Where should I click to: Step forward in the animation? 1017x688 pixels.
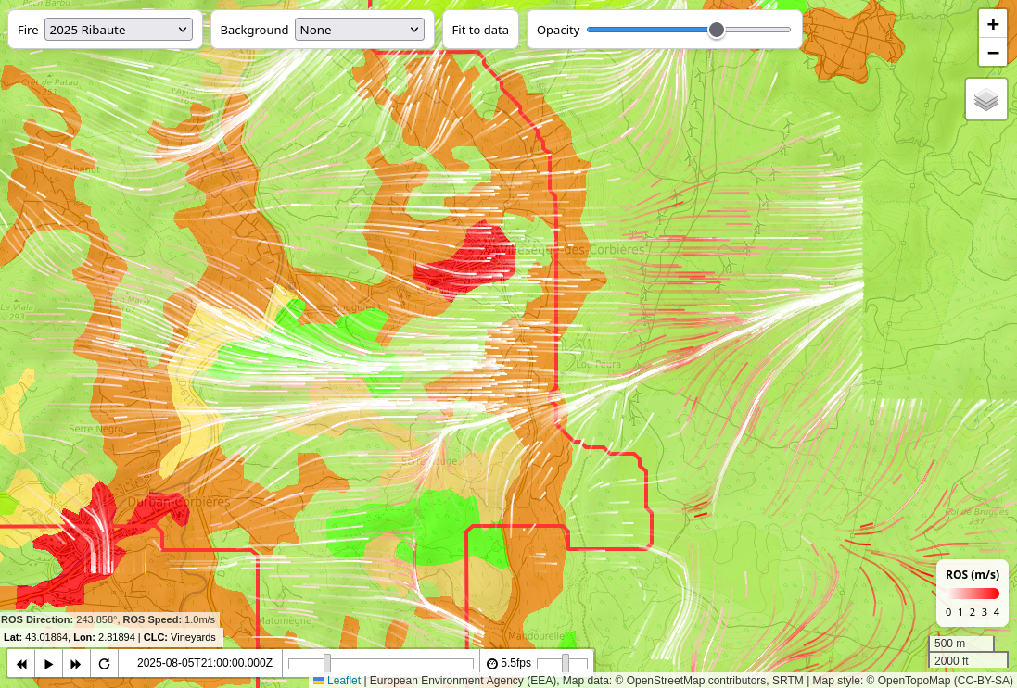[76, 664]
